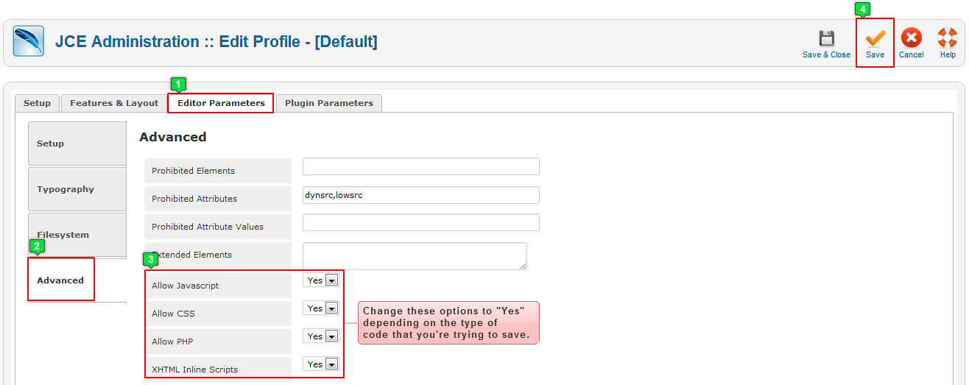The height and width of the screenshot is (385, 969).
Task: Click the Prohibited Elements label
Action: pos(193,171)
